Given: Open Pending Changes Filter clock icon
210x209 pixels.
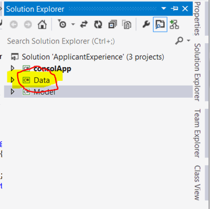Looking at the screenshot, I should pyautogui.click(x=62, y=24).
